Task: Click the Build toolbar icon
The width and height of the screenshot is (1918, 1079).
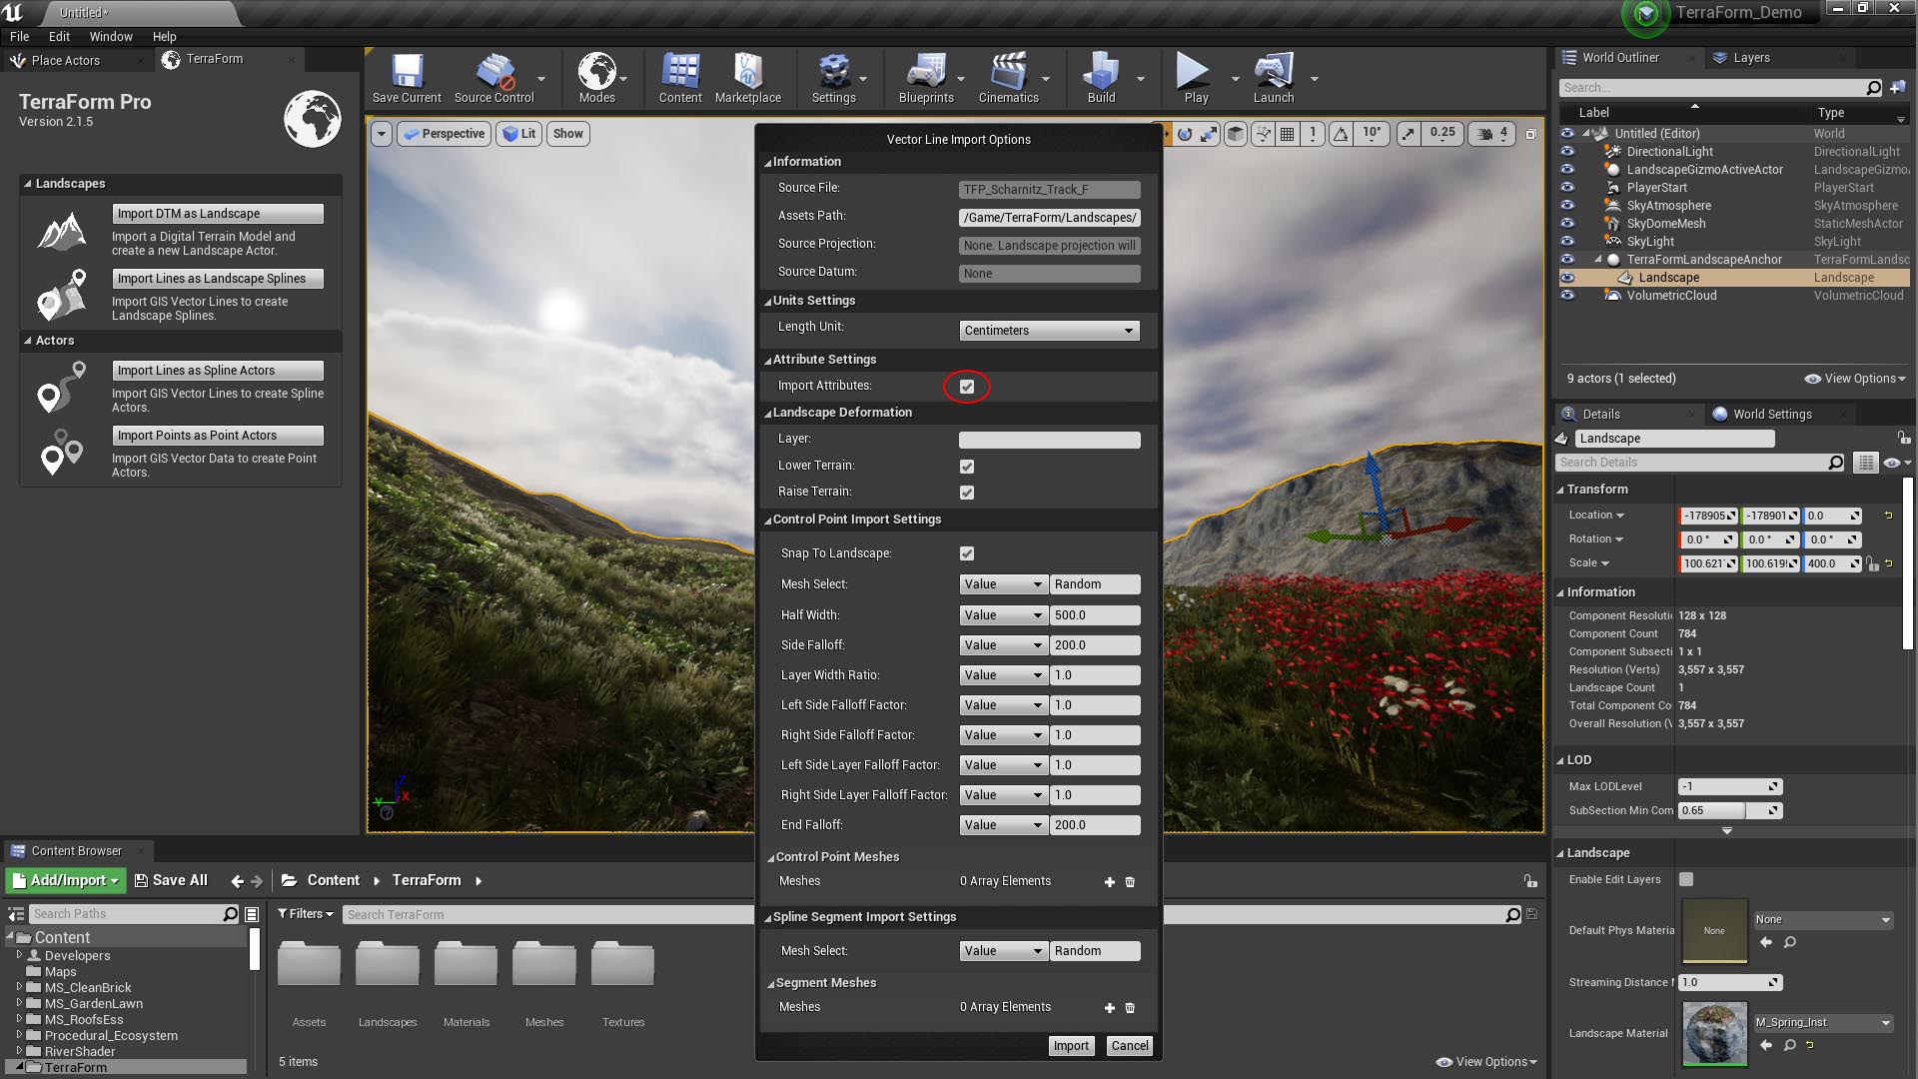Action: 1101,79
